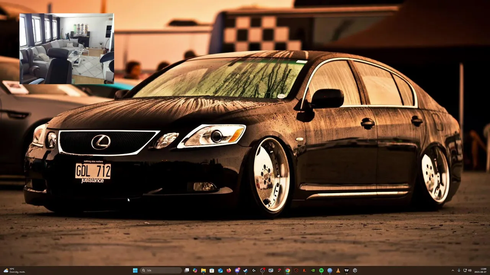Click the Sök search box on taskbar
The width and height of the screenshot is (490, 275).
click(161, 270)
